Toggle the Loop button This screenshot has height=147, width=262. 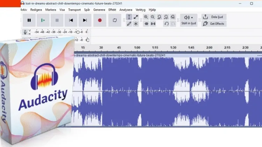tap(115, 20)
